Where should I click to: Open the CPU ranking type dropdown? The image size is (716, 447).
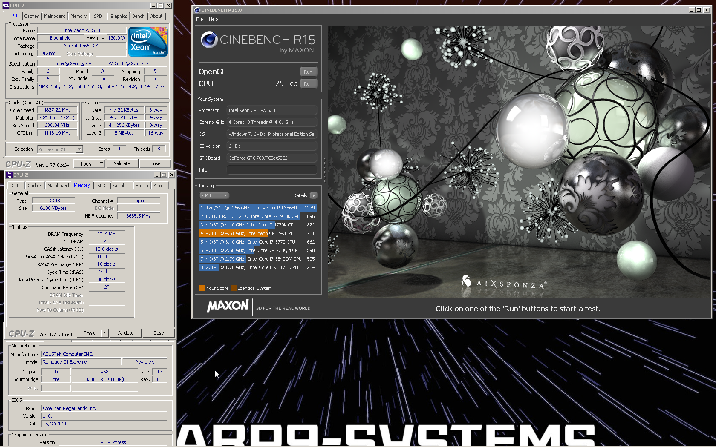tap(214, 195)
